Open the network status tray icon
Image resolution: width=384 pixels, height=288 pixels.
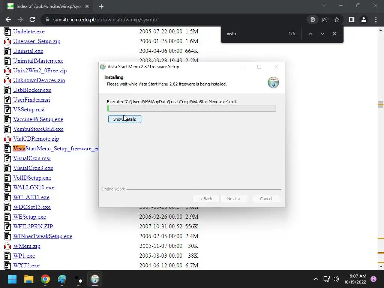click(x=327, y=279)
